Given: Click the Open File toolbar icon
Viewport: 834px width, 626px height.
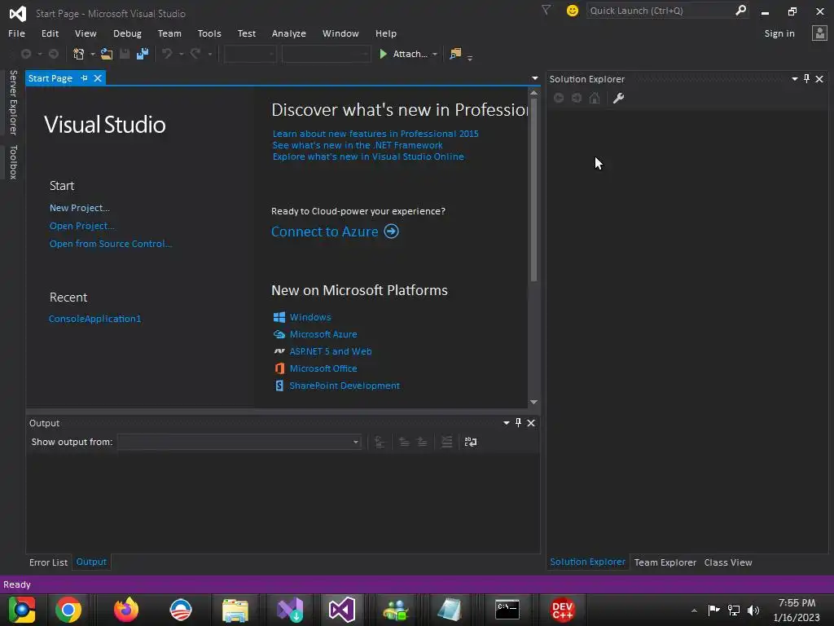Looking at the screenshot, I should click(107, 54).
